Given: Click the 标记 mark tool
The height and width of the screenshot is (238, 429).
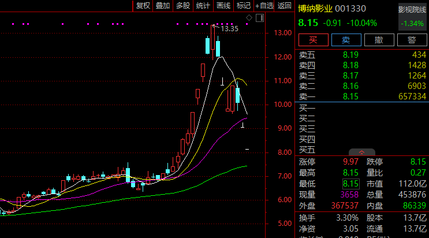Looking at the screenshot, I should (244, 6).
